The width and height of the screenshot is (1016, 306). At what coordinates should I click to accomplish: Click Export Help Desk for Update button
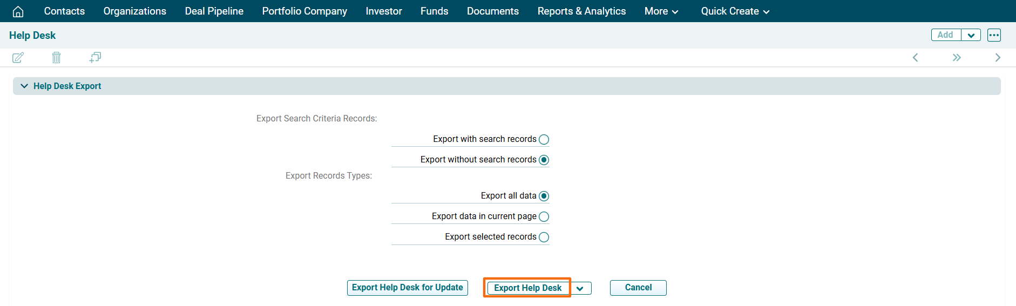[407, 288]
